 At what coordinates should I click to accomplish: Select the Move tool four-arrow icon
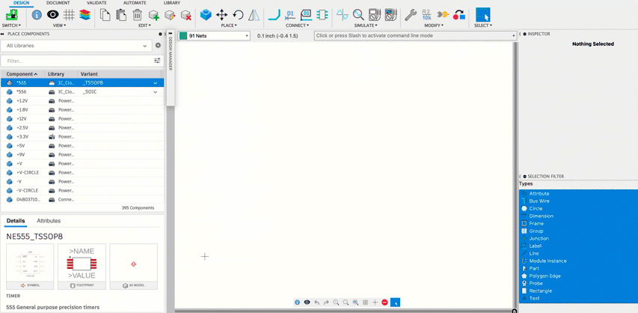click(221, 15)
